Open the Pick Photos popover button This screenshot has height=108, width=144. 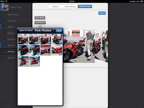(x=40, y=22)
